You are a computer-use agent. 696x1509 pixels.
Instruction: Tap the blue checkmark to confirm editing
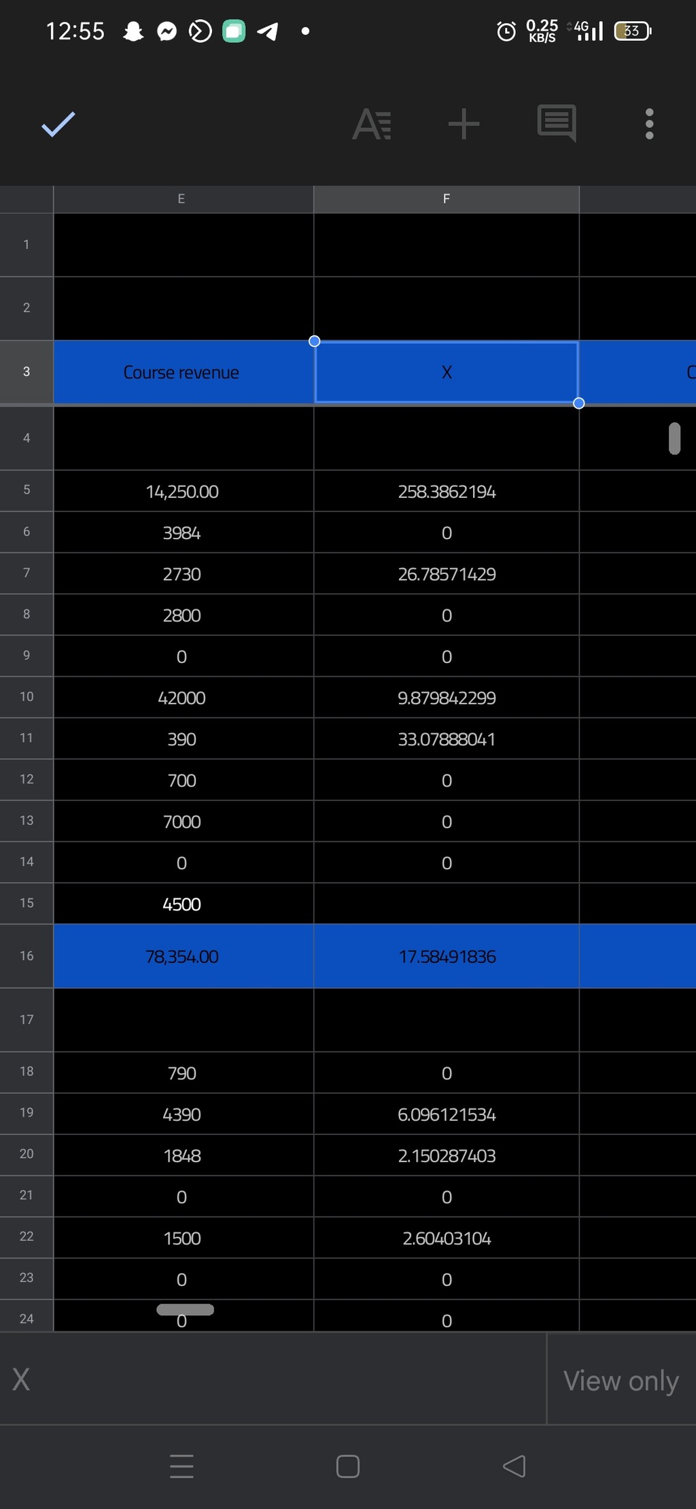[58, 124]
